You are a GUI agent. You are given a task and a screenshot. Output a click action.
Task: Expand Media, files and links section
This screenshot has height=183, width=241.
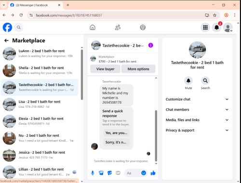pyautogui.click(x=197, y=120)
